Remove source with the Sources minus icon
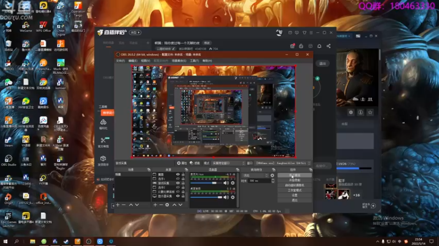Viewport: 439px width, 246px height. point(161,205)
